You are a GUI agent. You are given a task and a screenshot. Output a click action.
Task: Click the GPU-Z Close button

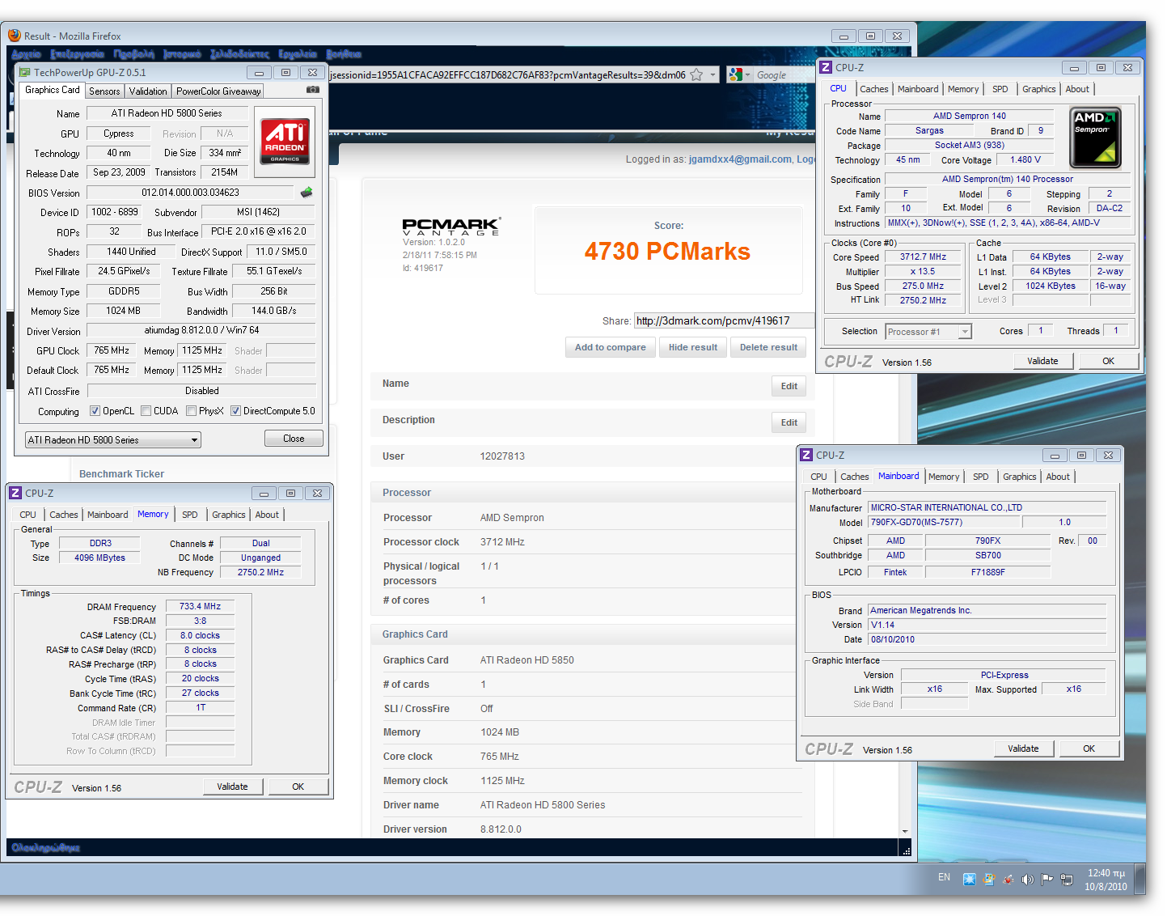(294, 439)
